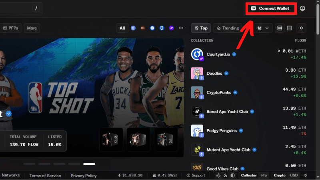Select the All chains filter
This screenshot has width=320, height=180.
(x=122, y=28)
